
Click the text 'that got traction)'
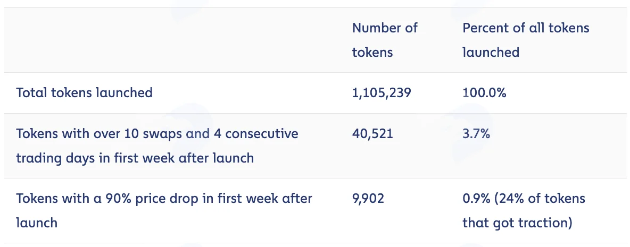518,223
